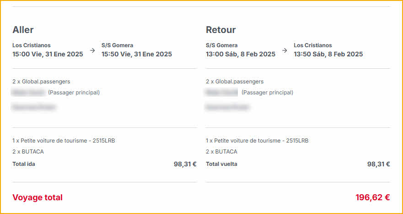This screenshot has width=403, height=214.
Task: Click the red Voyage total label
Action: (38, 198)
